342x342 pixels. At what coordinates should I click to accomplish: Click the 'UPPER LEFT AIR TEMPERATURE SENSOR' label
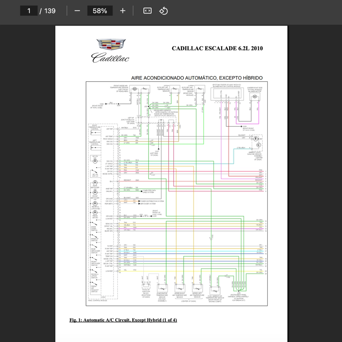tap(197, 295)
